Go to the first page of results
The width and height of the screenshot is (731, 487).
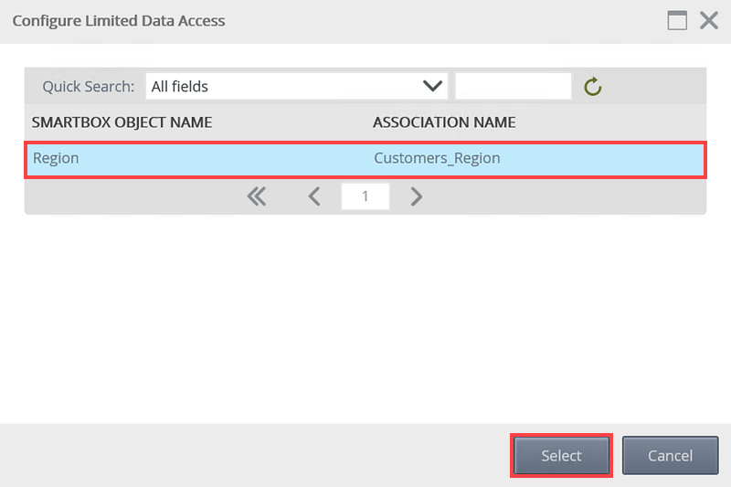click(x=257, y=196)
